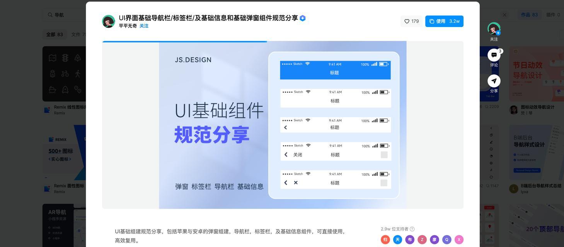564x247 pixels.
Task: Clear search with the X icon
Action: (504, 15)
